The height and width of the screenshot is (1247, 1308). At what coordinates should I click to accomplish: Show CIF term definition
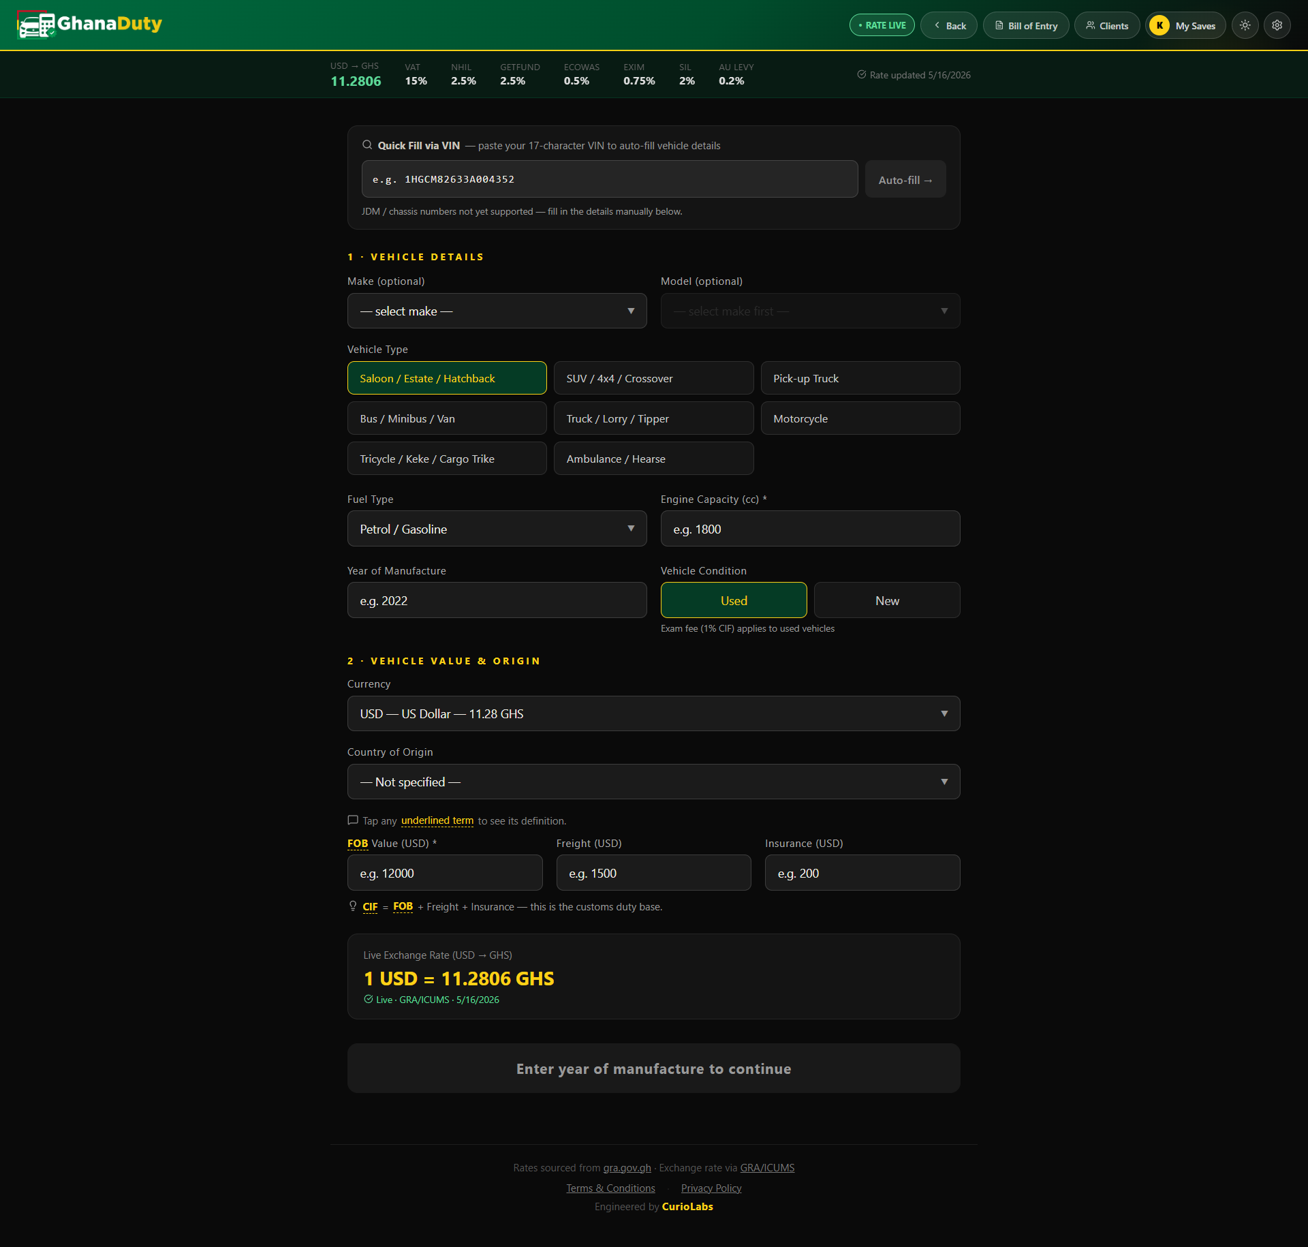coord(370,907)
